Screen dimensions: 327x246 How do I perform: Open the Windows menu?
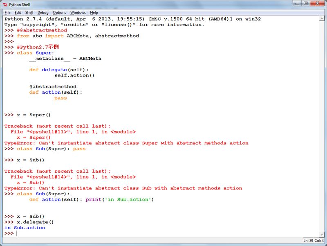(x=78, y=13)
